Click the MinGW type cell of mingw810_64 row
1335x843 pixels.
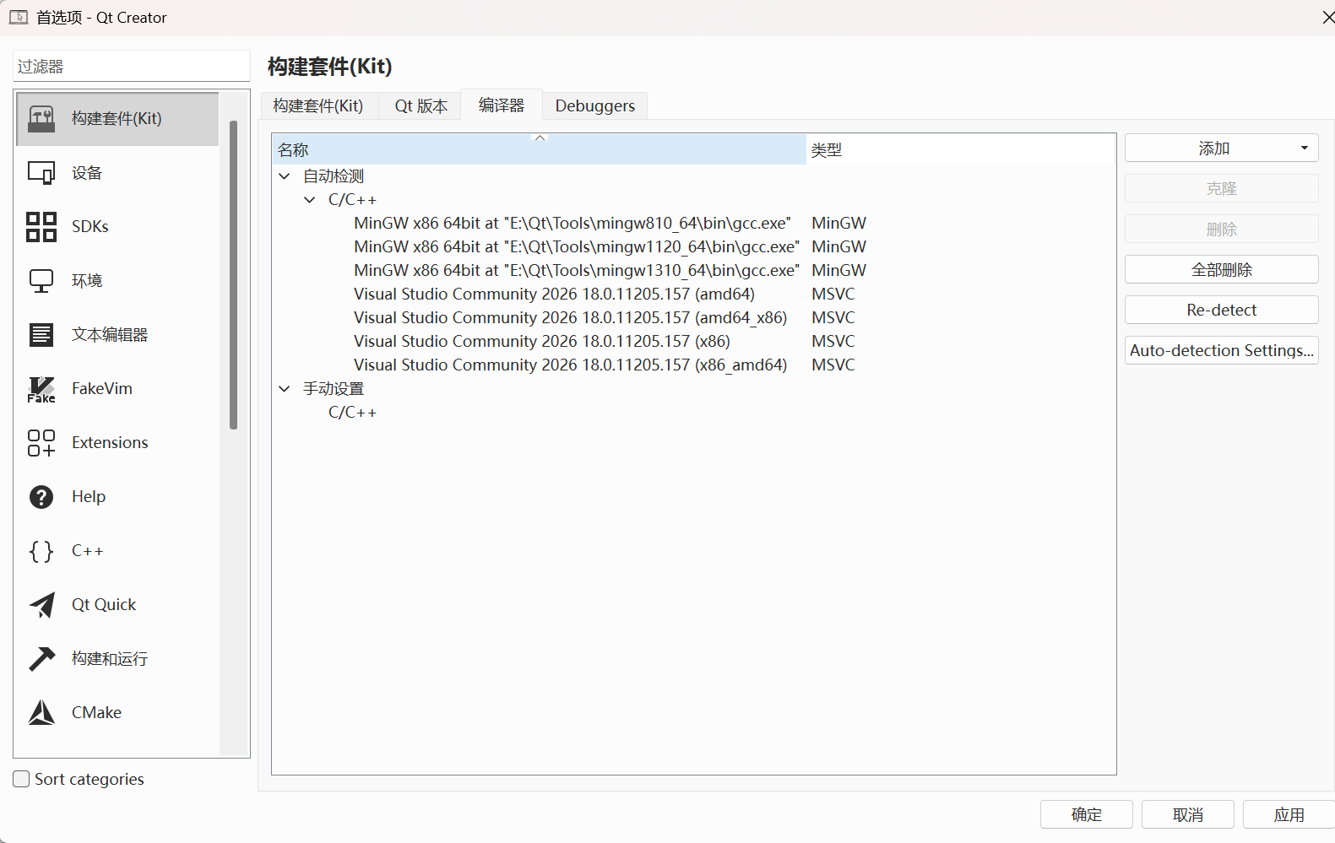(x=838, y=224)
